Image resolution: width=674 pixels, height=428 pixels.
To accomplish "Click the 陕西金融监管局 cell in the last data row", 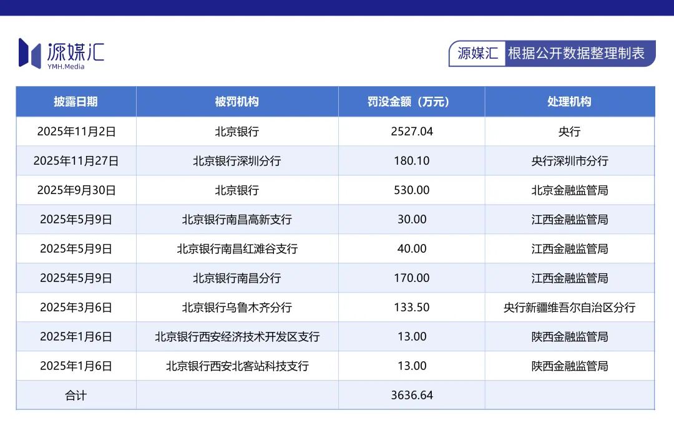I will pos(569,366).
